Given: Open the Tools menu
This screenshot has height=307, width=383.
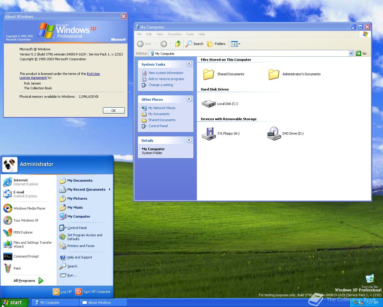Looking at the screenshot, I should click(190, 34).
